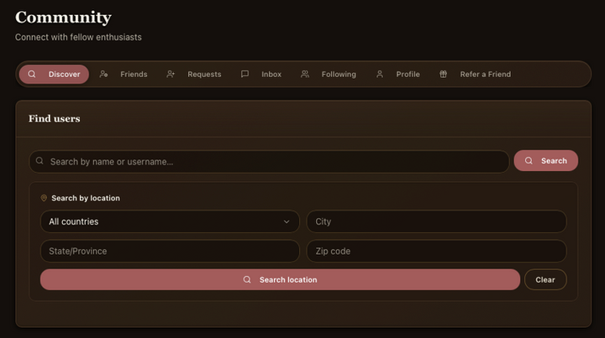Open the Profile tab

pos(397,75)
